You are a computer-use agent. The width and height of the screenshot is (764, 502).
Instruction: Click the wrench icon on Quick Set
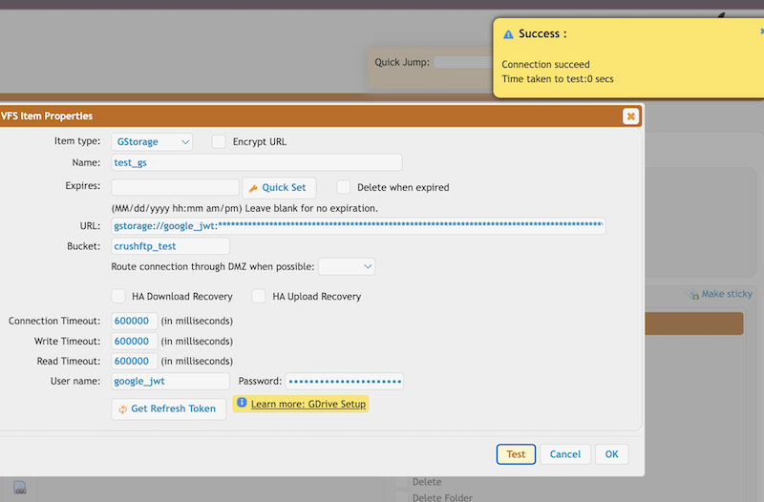(253, 188)
